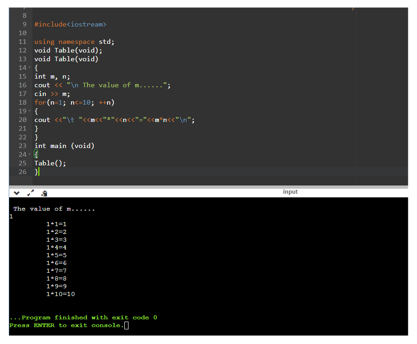
Task: Click closing brace on line 26
Action: pyautogui.click(x=37, y=172)
